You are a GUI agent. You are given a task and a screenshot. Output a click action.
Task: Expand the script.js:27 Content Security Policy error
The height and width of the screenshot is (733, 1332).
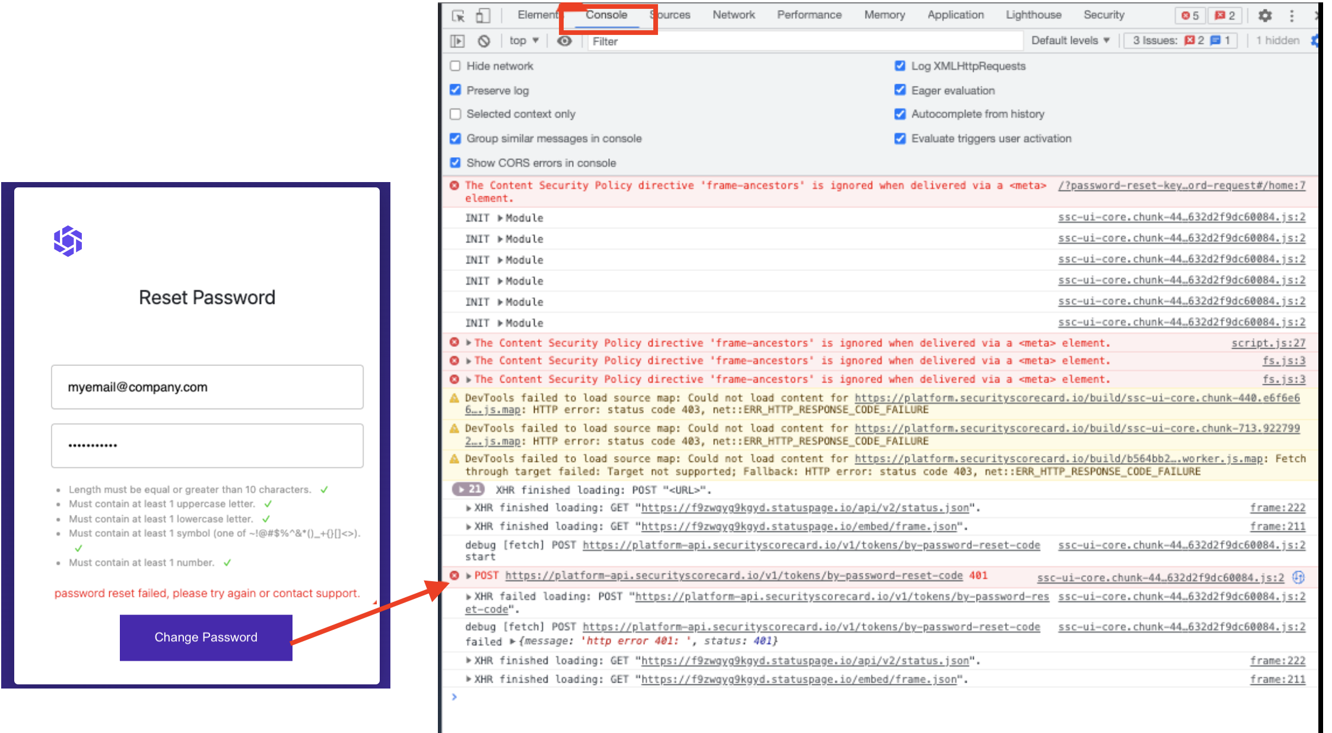(x=469, y=343)
